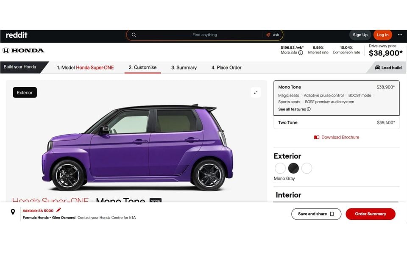Click the BOSE premium audio system feature
Viewport: 407px width, 271px height.
[329, 102]
